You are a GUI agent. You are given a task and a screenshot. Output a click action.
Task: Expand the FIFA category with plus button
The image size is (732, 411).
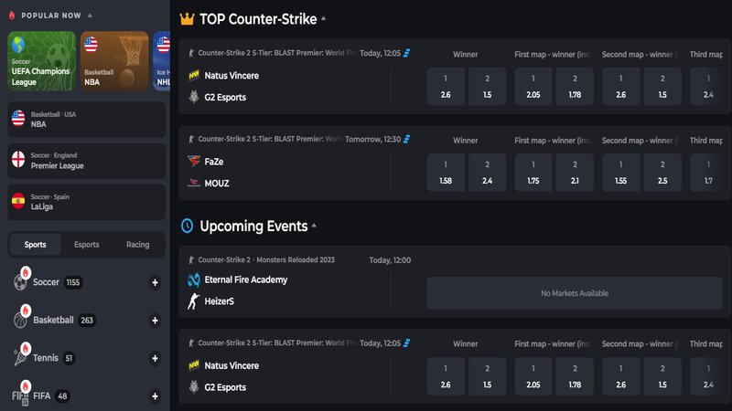155,396
